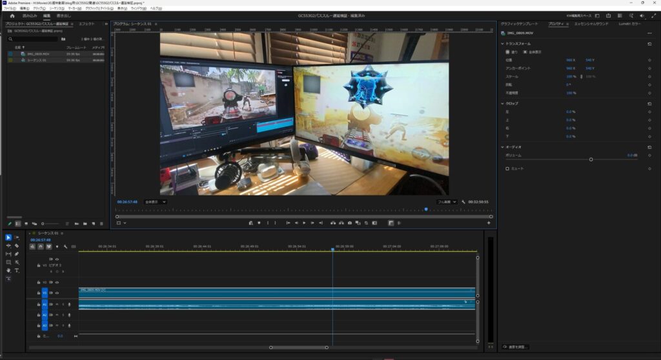Screen dimensions: 661x360
Task: Reset the Transform section parameters
Action: click(649, 44)
